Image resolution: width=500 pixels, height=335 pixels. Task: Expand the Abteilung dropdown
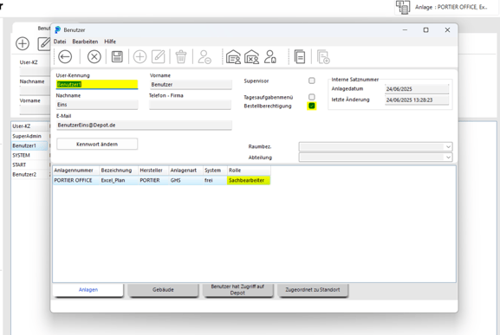[x=448, y=158]
